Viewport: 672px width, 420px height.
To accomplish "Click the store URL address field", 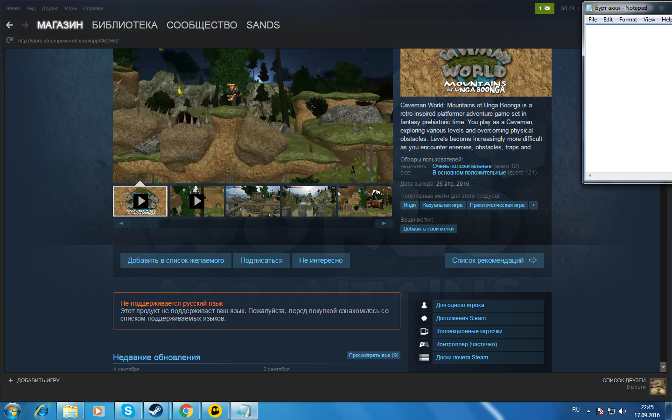I will click(x=69, y=41).
